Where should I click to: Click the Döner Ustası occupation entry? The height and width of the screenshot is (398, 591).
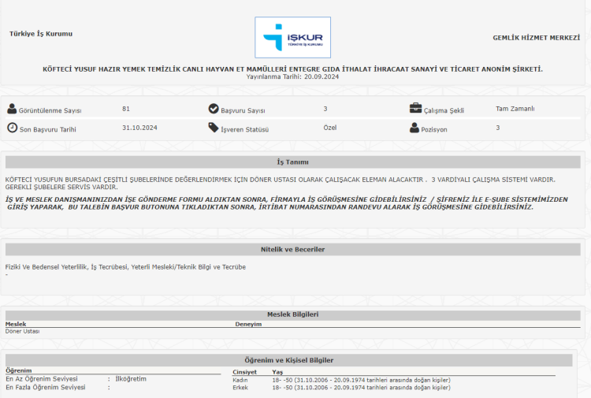click(22, 331)
